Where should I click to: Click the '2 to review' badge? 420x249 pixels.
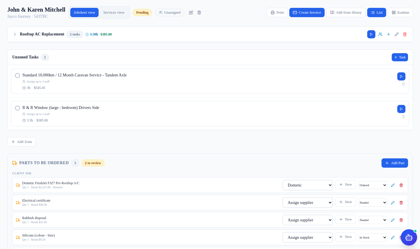click(x=93, y=163)
